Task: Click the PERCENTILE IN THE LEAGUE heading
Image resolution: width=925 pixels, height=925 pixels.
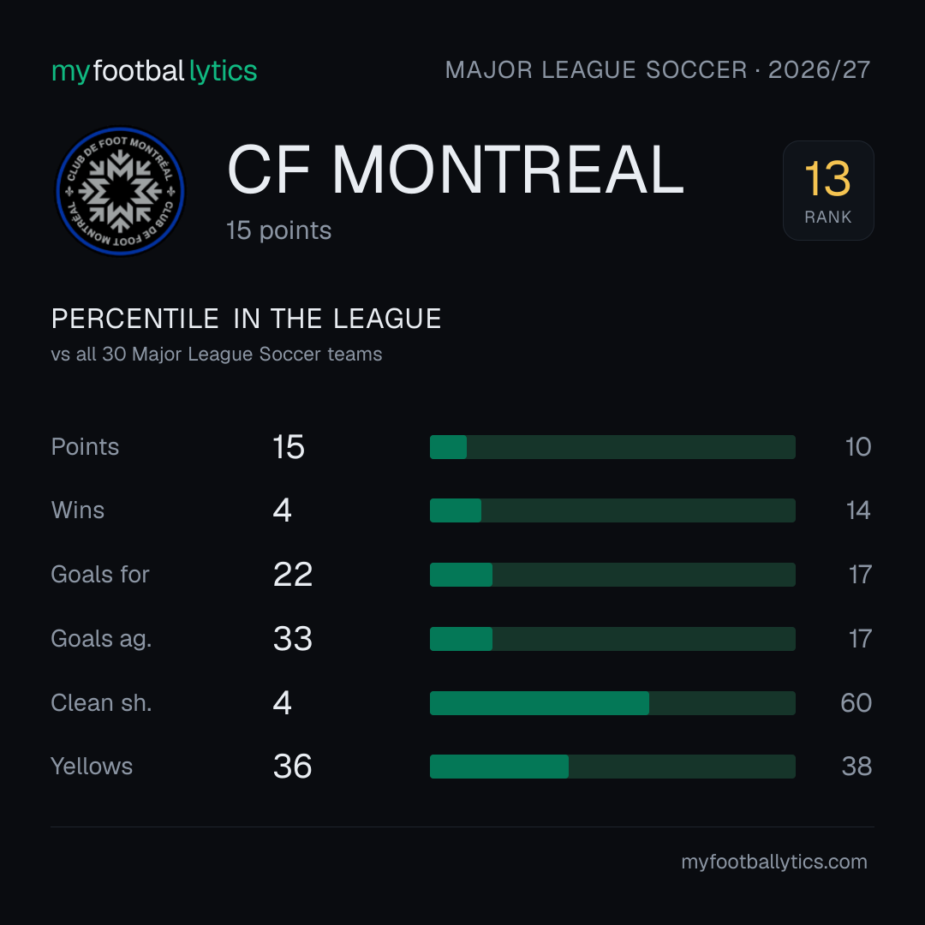Action: coord(246,319)
